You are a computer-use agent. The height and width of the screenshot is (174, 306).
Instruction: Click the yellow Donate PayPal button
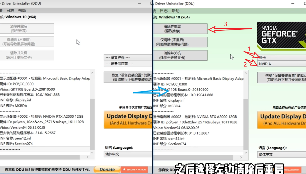pyautogui.click(x=107, y=170)
